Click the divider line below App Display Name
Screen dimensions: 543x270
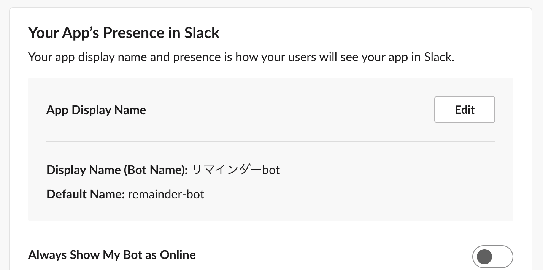(270, 142)
